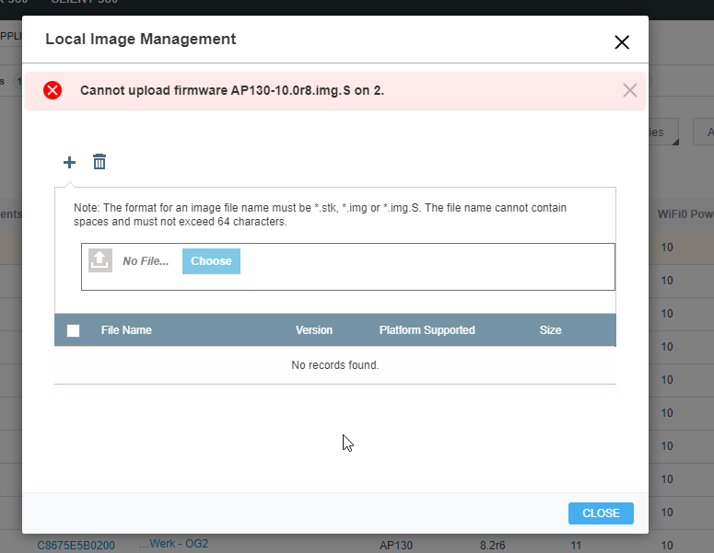Open device link C8675E5B0200
Image resolution: width=714 pixels, height=553 pixels.
pyautogui.click(x=76, y=546)
